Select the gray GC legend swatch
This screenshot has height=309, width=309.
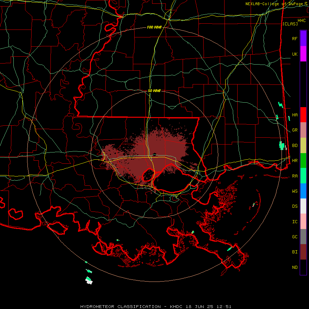[x=303, y=237]
